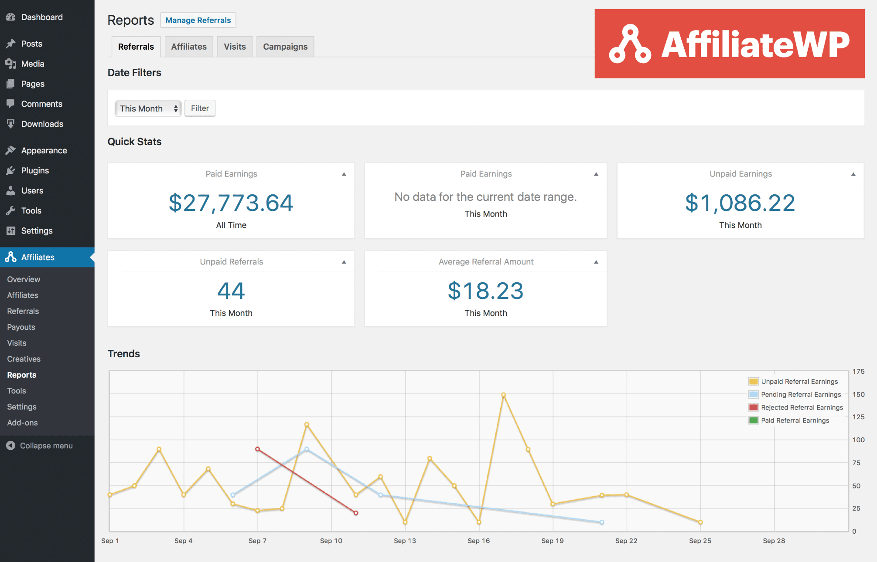
Task: Click the Appearance paintbrush icon
Action: (x=10, y=150)
